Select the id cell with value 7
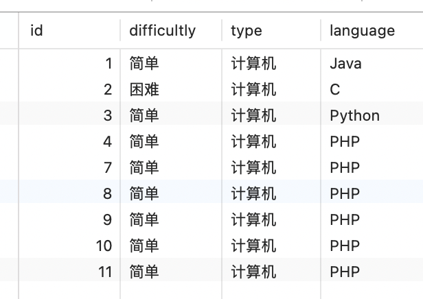The width and height of the screenshot is (423, 299). [x=69, y=167]
